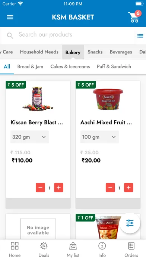
Task: Expand the 100 gm size dropdown
Action: (99, 137)
